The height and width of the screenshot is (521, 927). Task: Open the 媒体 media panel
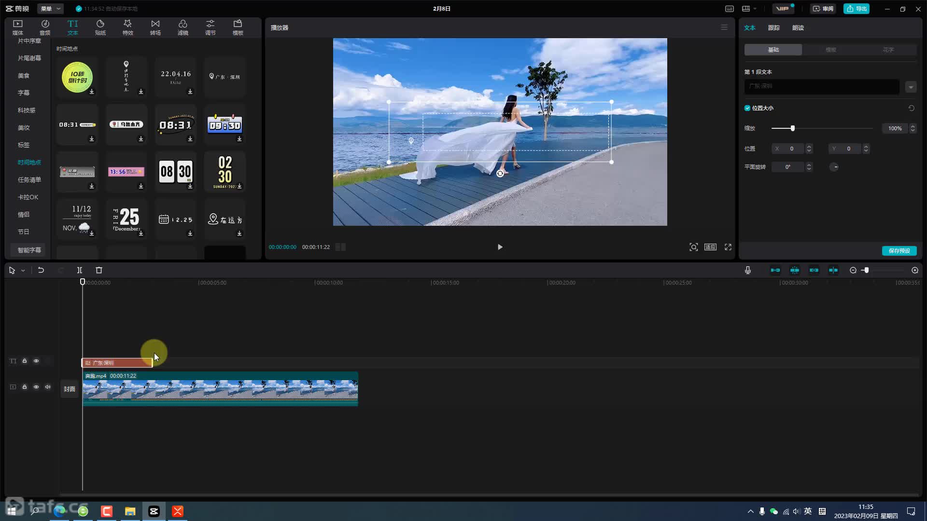click(x=18, y=27)
